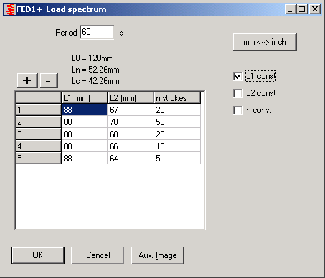This screenshot has width=325, height=278.
Task: Open the Aux. Image button
Action: click(157, 255)
